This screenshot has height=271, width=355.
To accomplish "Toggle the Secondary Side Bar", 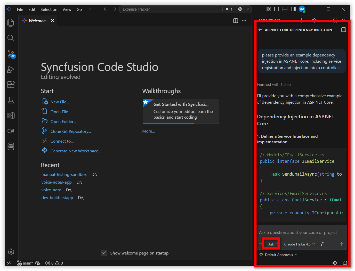I will pos(293,9).
